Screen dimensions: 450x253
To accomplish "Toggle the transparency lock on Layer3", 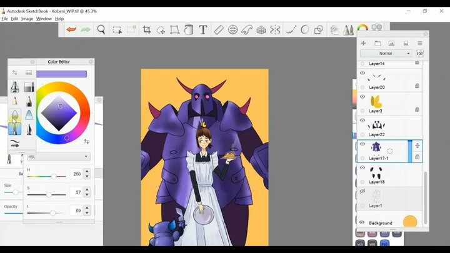I will tap(417, 109).
